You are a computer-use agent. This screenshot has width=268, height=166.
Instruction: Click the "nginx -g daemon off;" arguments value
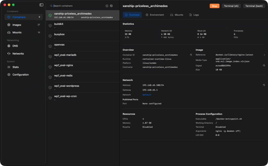228,131
